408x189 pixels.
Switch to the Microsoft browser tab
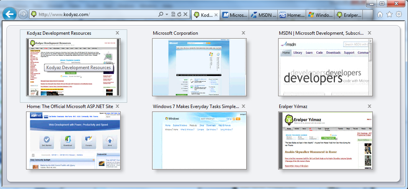234,15
